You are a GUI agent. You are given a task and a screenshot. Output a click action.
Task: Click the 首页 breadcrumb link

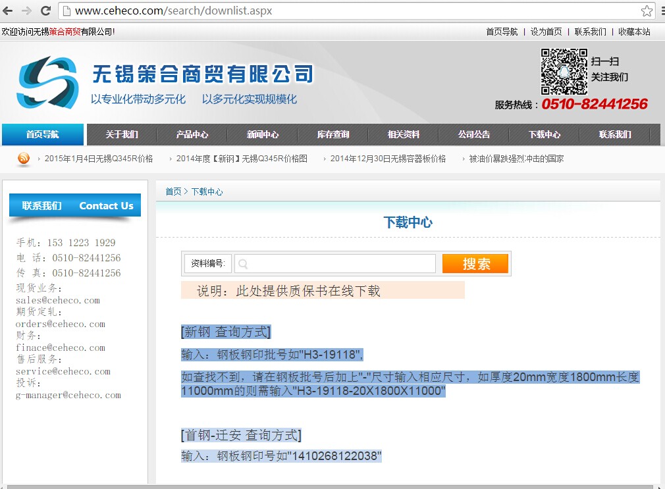[x=173, y=192]
